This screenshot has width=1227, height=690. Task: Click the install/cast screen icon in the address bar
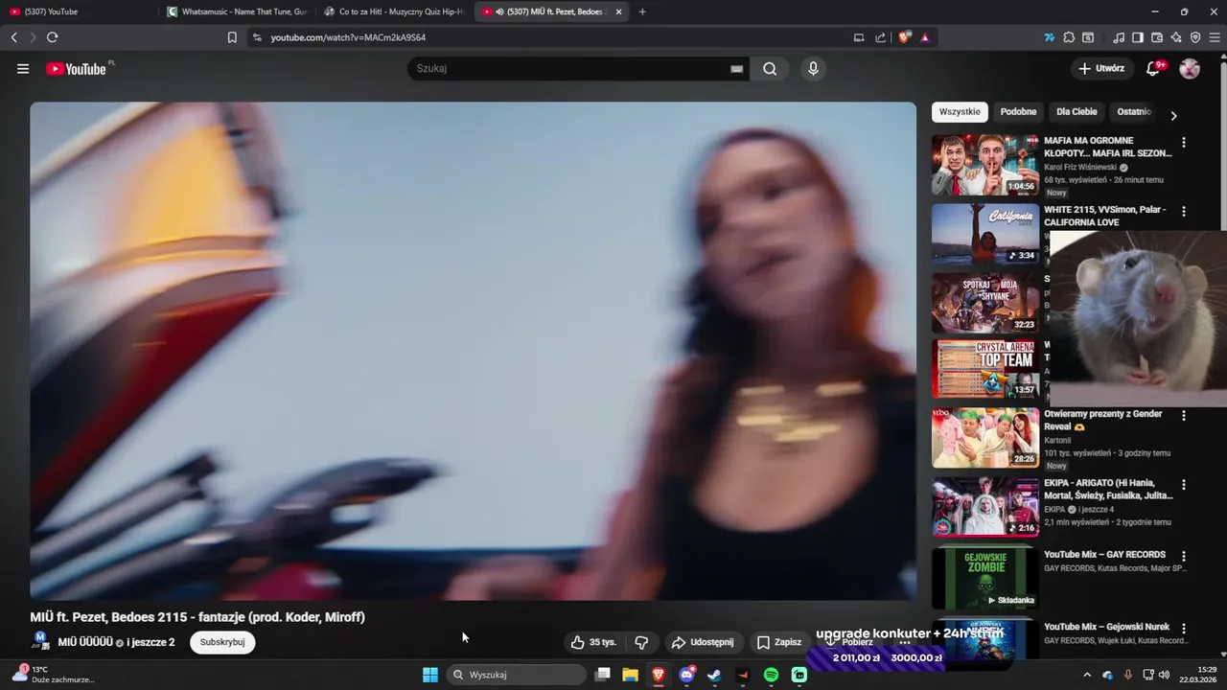pyautogui.click(x=859, y=37)
